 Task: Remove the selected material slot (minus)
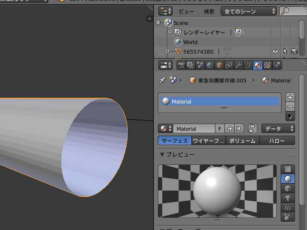[x=290, y=107]
